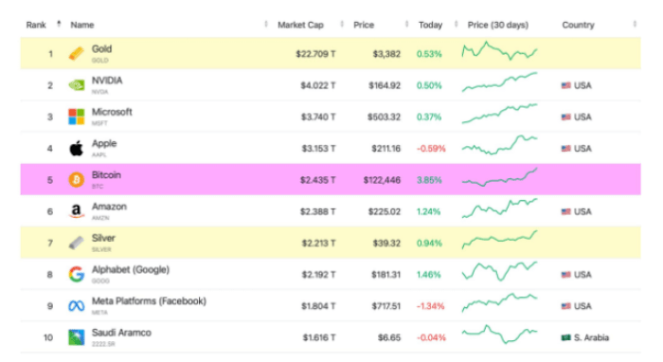Sort by Country column sort arrow

pyautogui.click(x=635, y=24)
